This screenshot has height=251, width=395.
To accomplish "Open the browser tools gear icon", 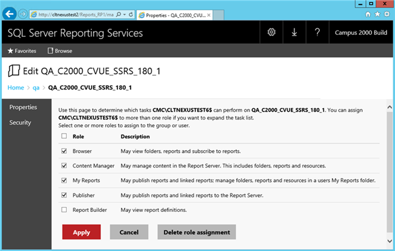I will [x=387, y=14].
